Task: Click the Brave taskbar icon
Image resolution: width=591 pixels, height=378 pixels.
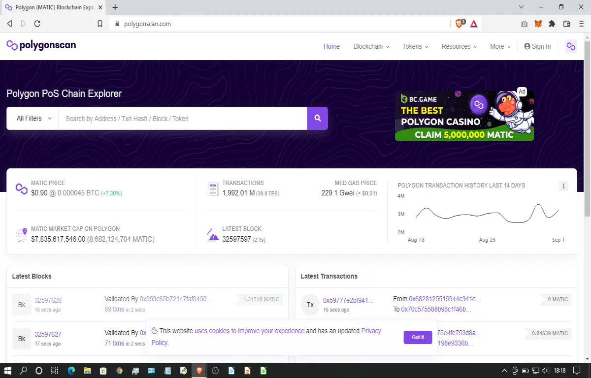Action: pos(199,371)
